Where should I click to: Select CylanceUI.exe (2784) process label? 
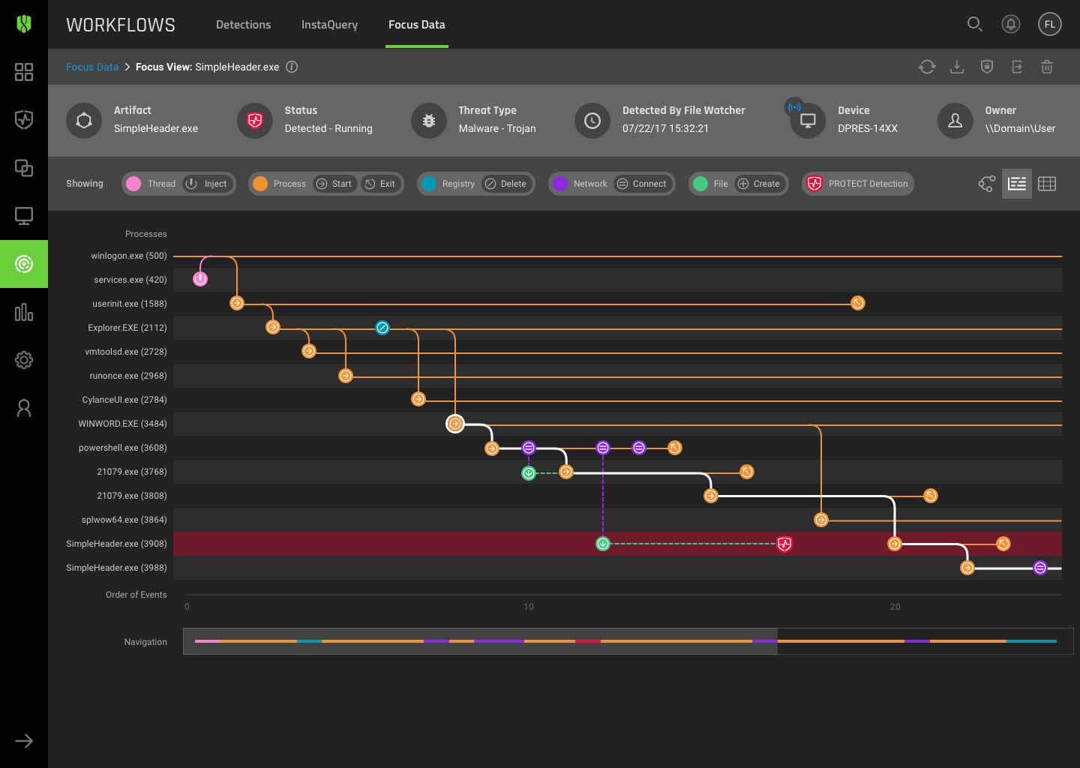(124, 400)
